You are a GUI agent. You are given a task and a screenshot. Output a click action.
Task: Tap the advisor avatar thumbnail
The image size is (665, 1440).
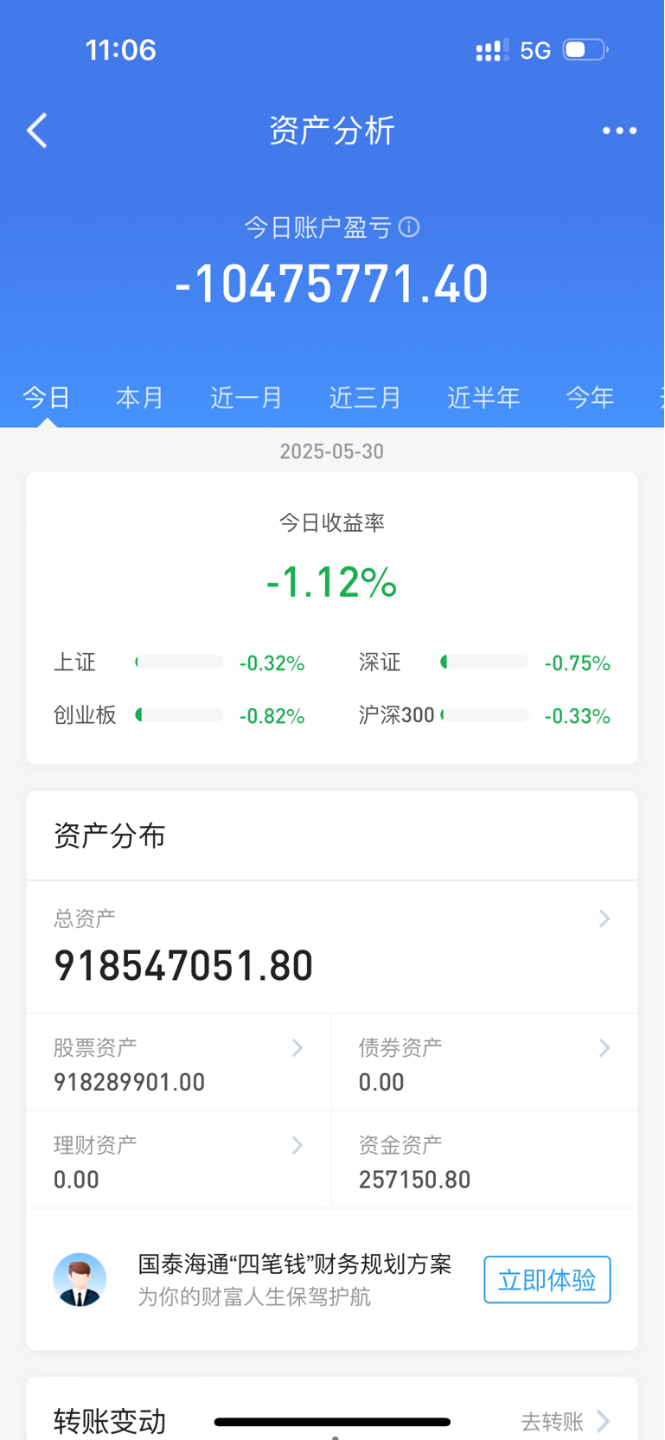80,1279
